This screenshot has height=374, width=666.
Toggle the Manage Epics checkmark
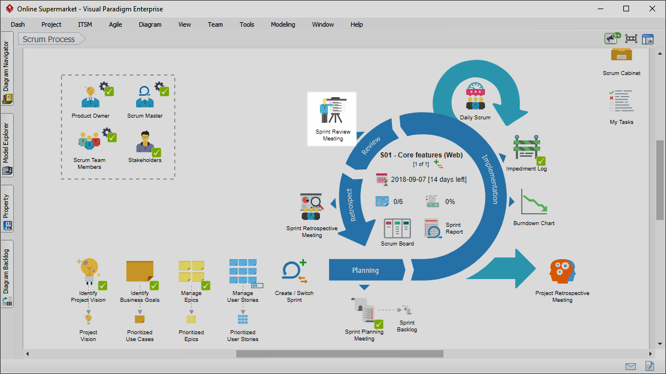[x=205, y=285]
